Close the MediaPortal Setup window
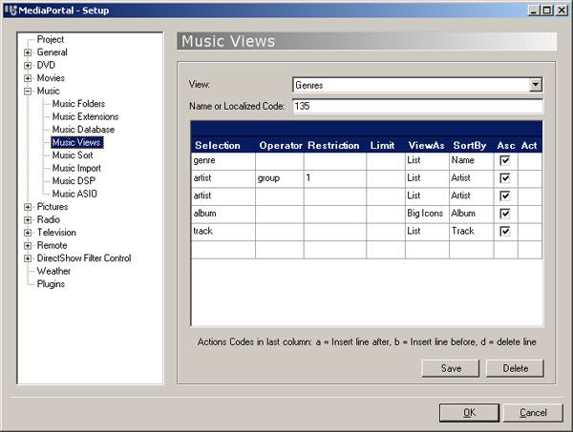 562,10
